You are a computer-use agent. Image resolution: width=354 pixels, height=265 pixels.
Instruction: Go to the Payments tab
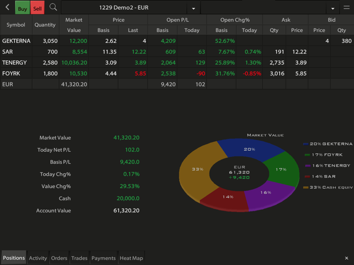pyautogui.click(x=103, y=258)
